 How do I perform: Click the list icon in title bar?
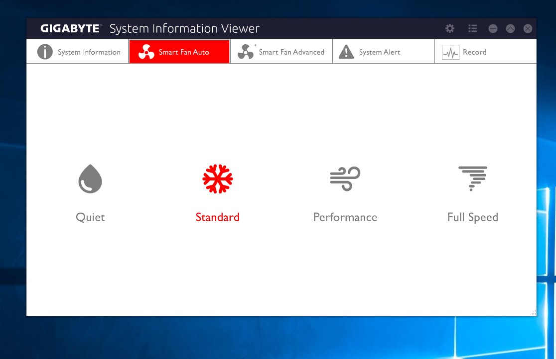(x=473, y=28)
